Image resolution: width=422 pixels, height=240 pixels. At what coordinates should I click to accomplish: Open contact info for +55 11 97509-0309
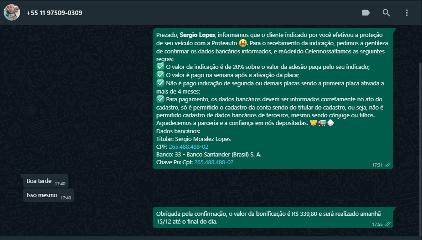pyautogui.click(x=54, y=13)
